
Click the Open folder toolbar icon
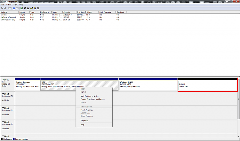click(32, 8)
